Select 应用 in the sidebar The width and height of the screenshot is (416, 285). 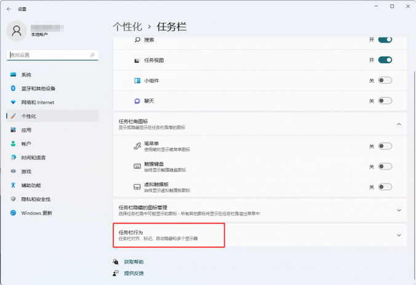pos(52,130)
